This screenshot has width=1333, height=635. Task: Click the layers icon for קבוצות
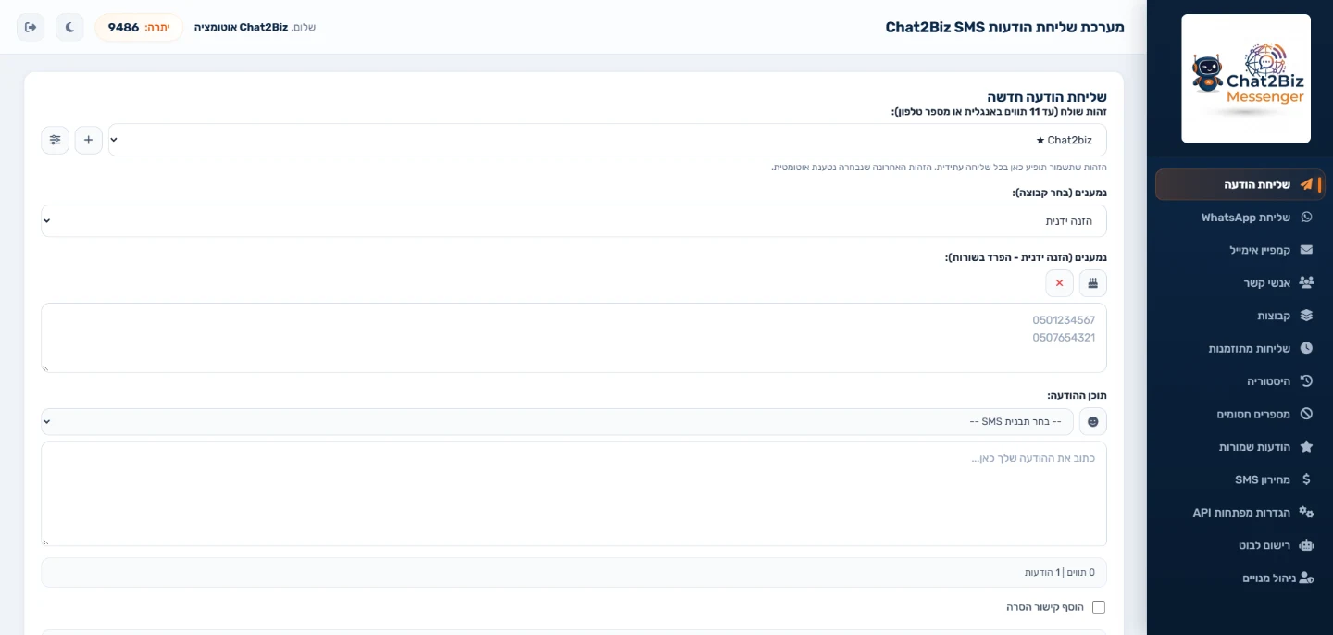pyautogui.click(x=1306, y=316)
